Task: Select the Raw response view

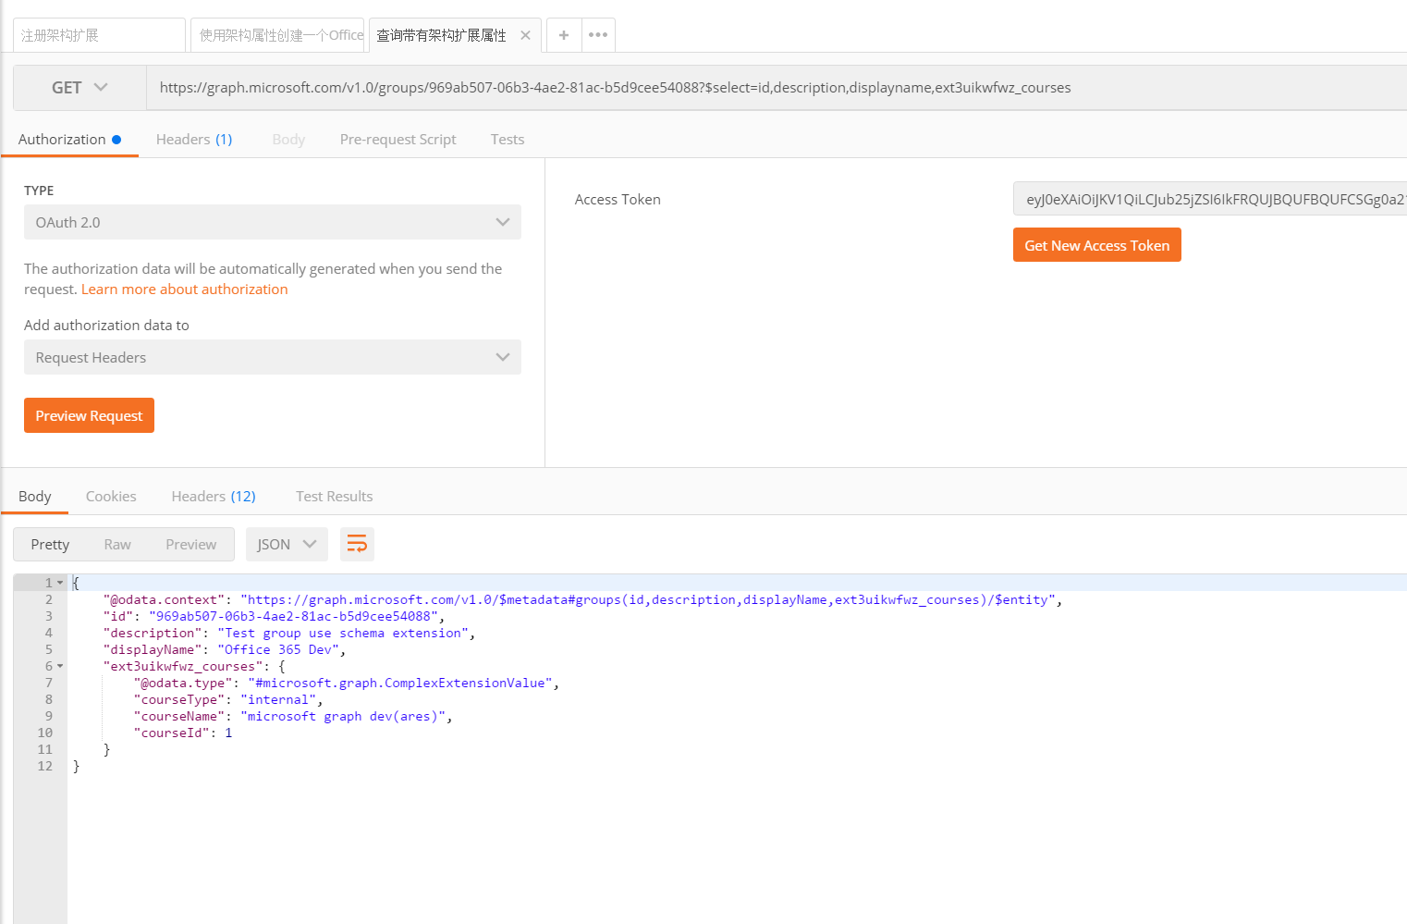Action: tap(117, 545)
